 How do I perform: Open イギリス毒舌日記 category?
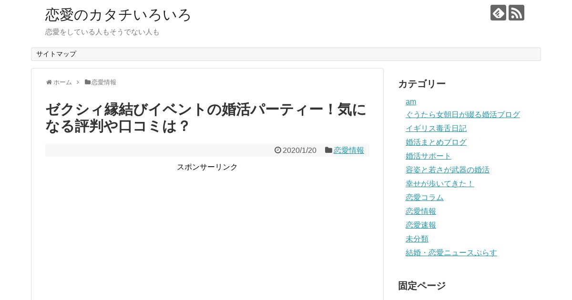(x=436, y=129)
